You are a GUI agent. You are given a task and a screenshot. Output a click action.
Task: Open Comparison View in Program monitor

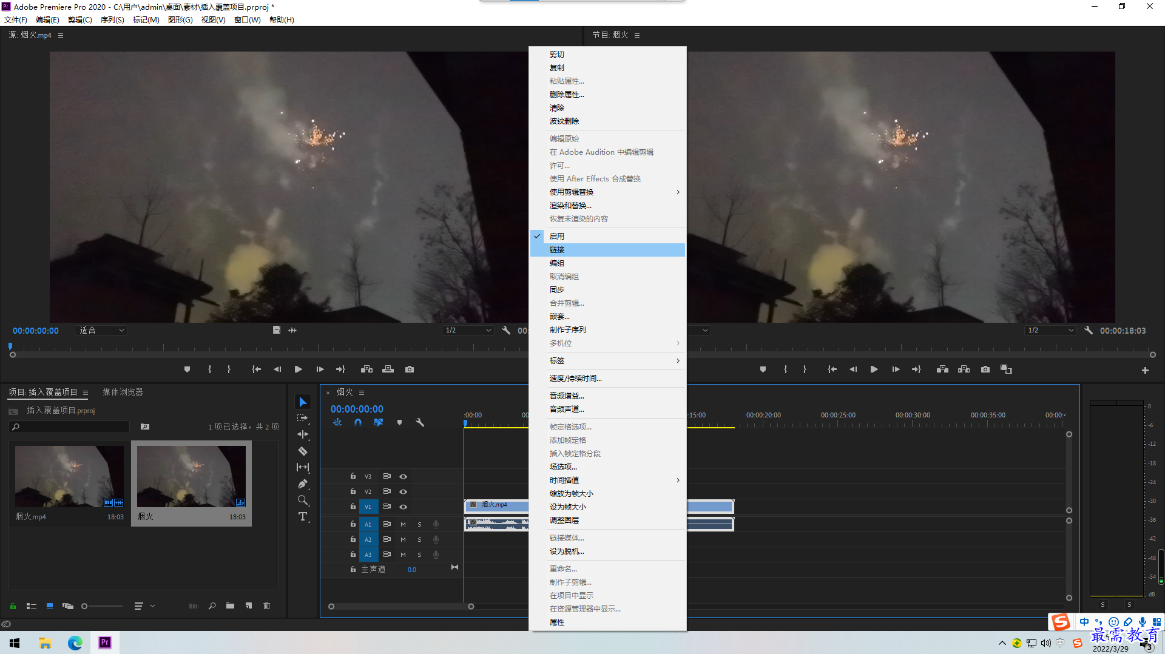coord(1006,369)
